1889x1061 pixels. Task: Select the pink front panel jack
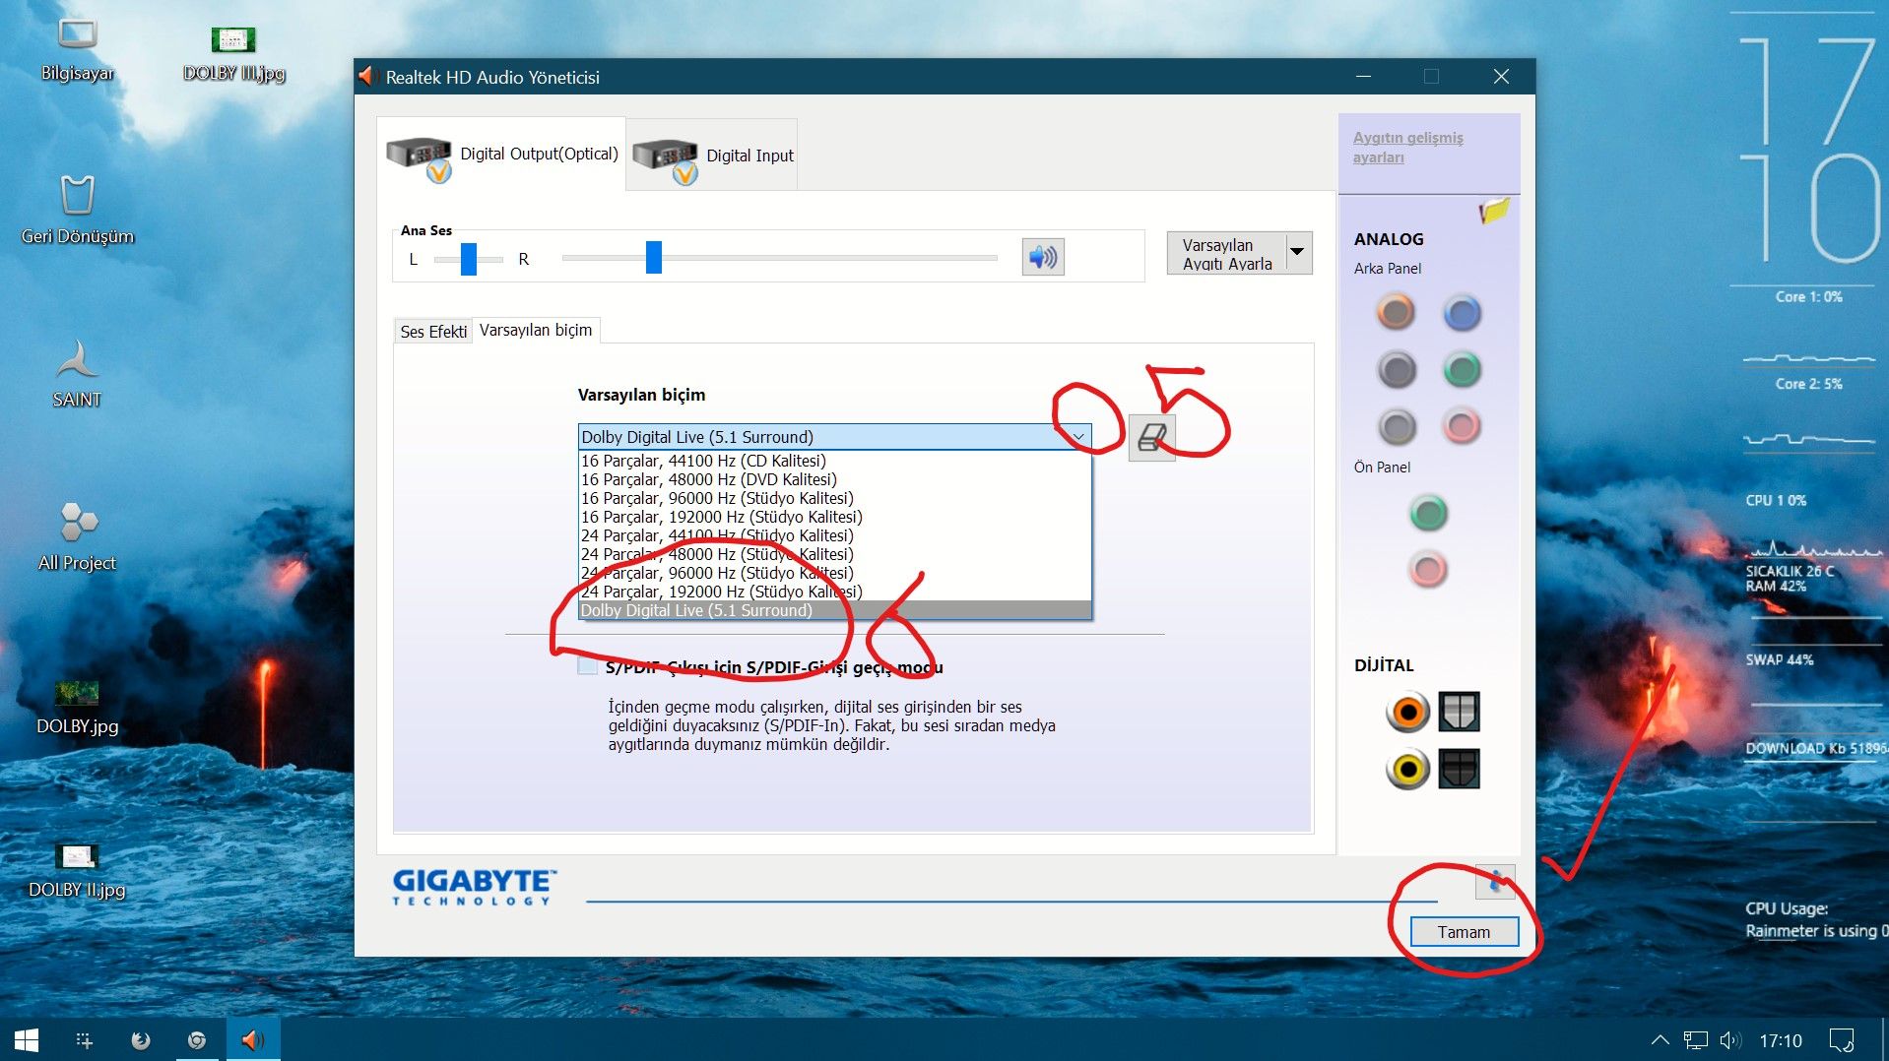click(x=1428, y=569)
